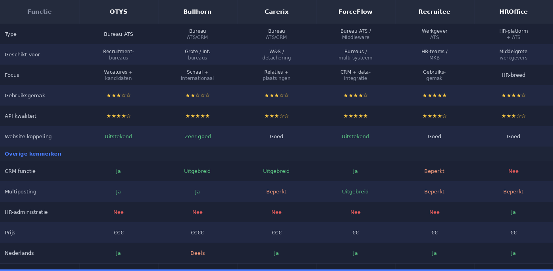The height and width of the screenshot is (271, 553).
Task: Click HROffice Gebruiksgemak star rating
Action: point(513,96)
